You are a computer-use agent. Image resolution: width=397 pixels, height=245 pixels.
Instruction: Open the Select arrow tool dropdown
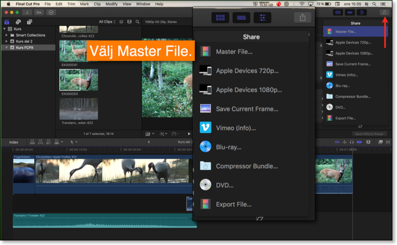74,142
